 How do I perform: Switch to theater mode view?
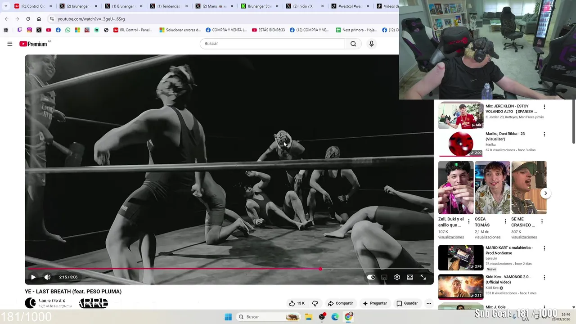(x=410, y=277)
